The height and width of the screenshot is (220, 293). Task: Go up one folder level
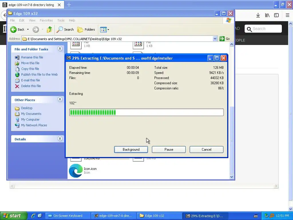tap(49, 30)
